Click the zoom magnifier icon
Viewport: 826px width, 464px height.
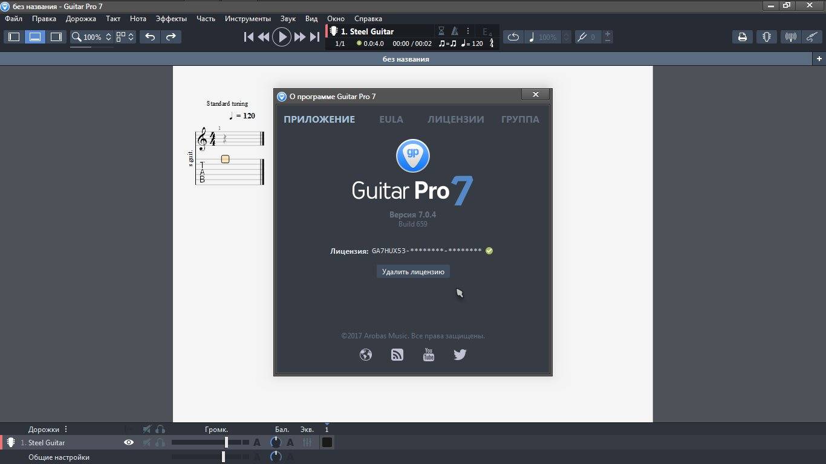point(76,37)
